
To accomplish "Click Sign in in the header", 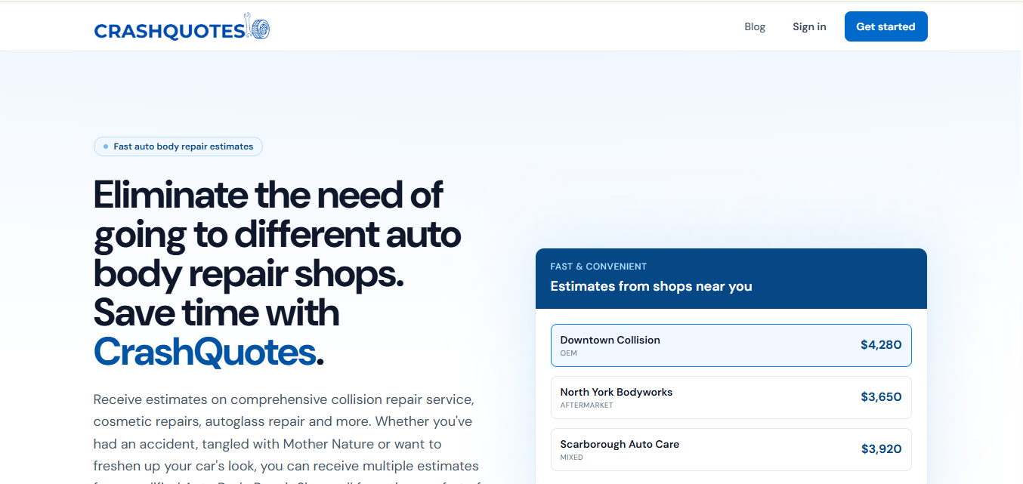I will [809, 26].
